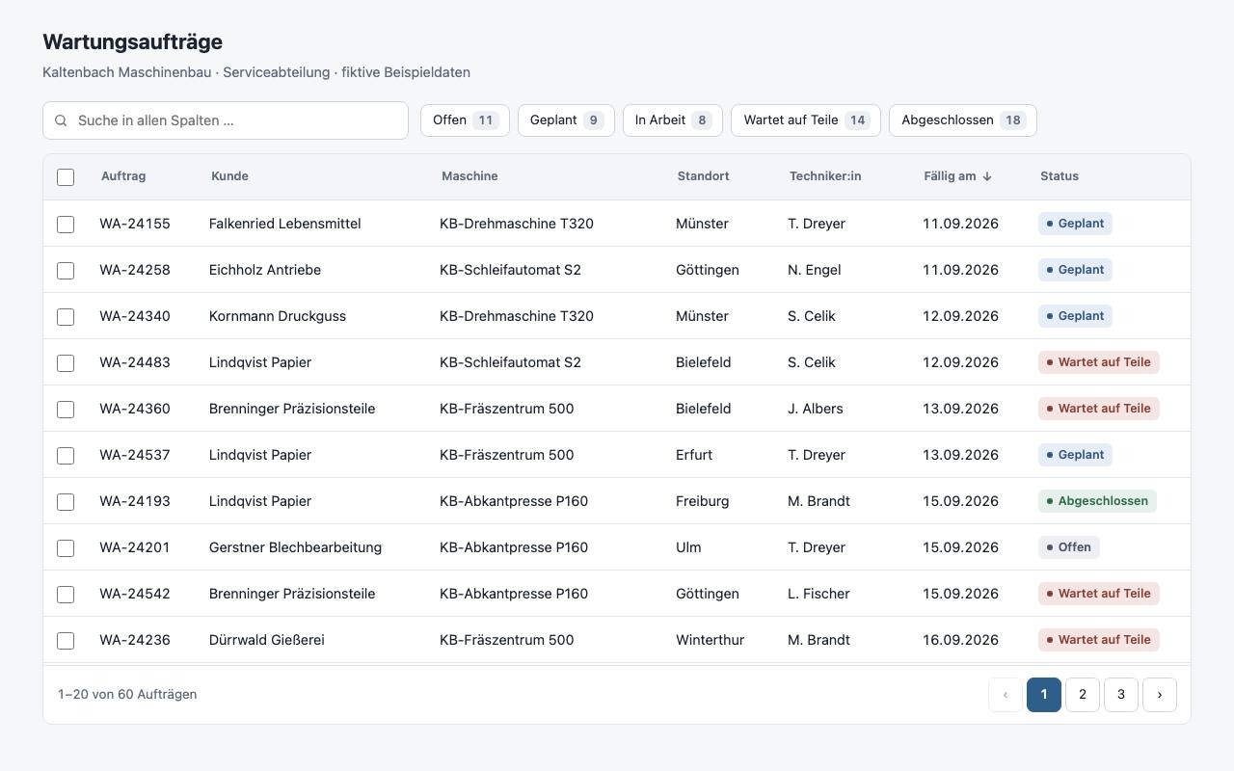1234x771 pixels.
Task: Click the search magnifier icon
Action: pos(61,120)
